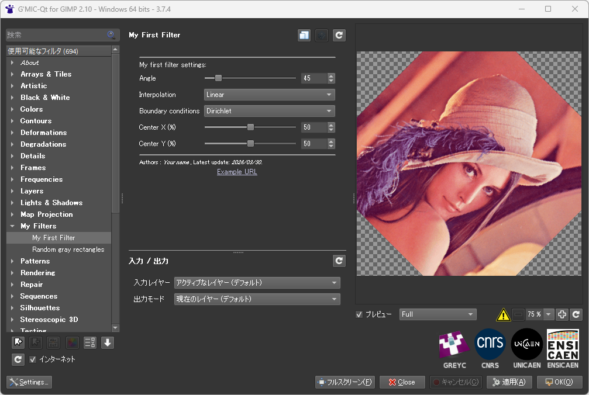
Task: Collapse the My Filters category
Action: pos(12,226)
